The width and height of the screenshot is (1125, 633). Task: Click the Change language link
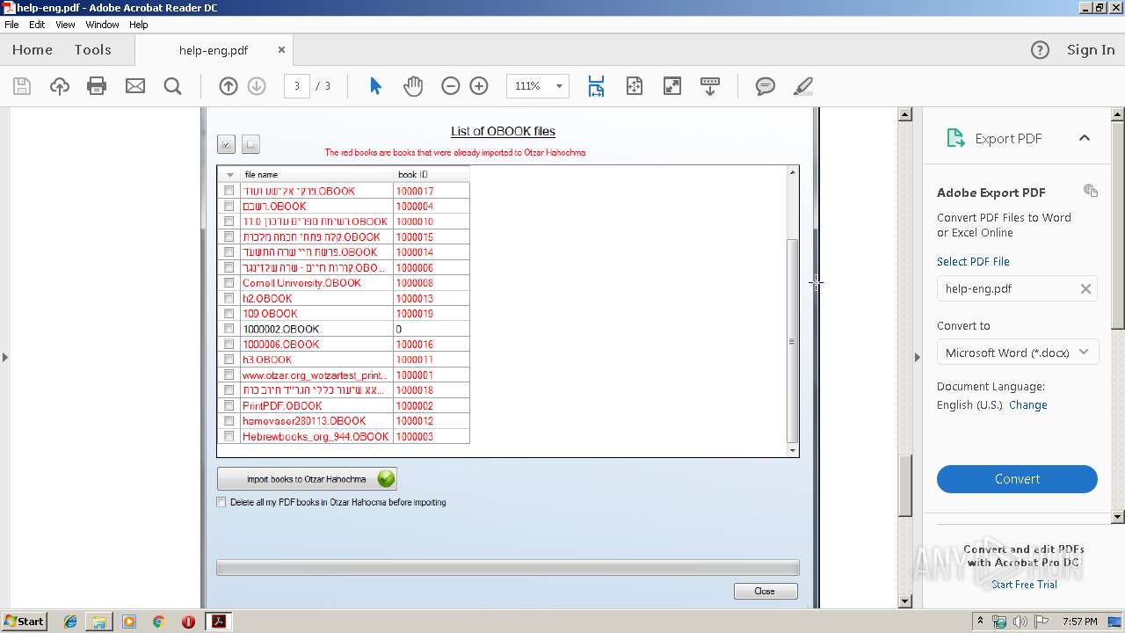[1028, 405]
